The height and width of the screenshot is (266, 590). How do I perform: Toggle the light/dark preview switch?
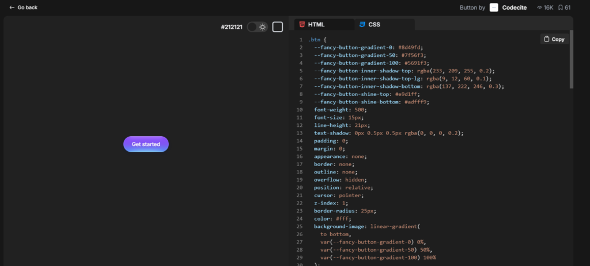pos(258,27)
